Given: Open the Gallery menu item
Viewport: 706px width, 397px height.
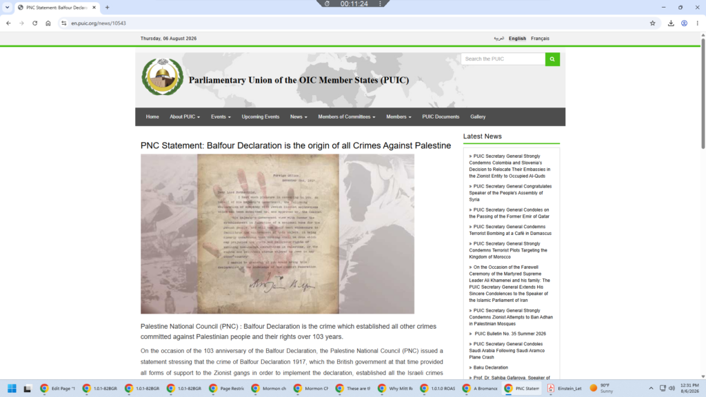Looking at the screenshot, I should coord(478,116).
